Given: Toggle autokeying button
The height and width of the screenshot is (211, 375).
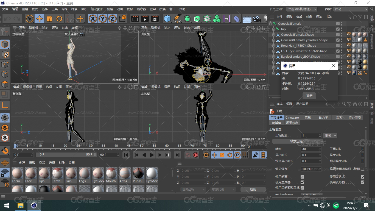Looking at the screenshot, I should click(x=196, y=155).
